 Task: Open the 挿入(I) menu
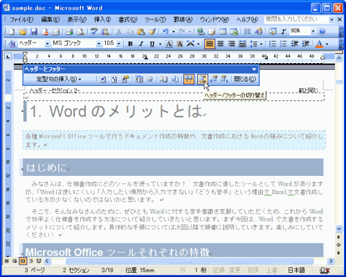click(x=102, y=19)
